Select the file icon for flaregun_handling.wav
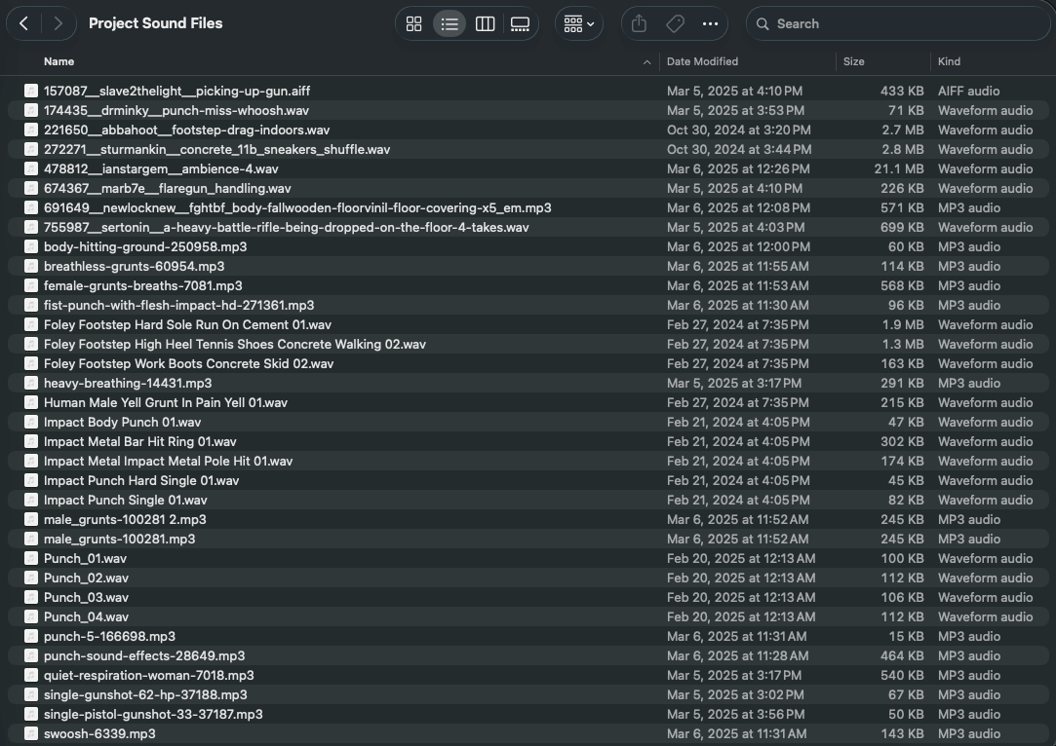Viewport: 1056px width, 746px height. [31, 188]
